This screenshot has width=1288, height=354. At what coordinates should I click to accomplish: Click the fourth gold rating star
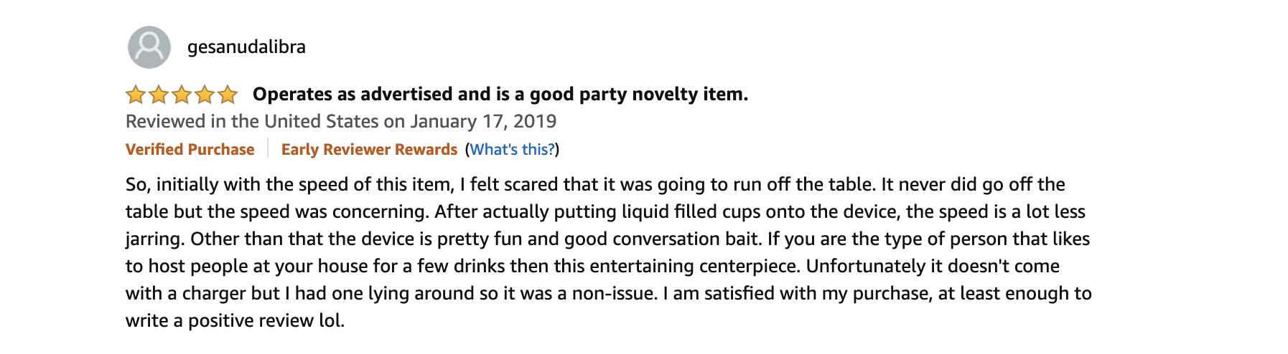[x=205, y=95]
